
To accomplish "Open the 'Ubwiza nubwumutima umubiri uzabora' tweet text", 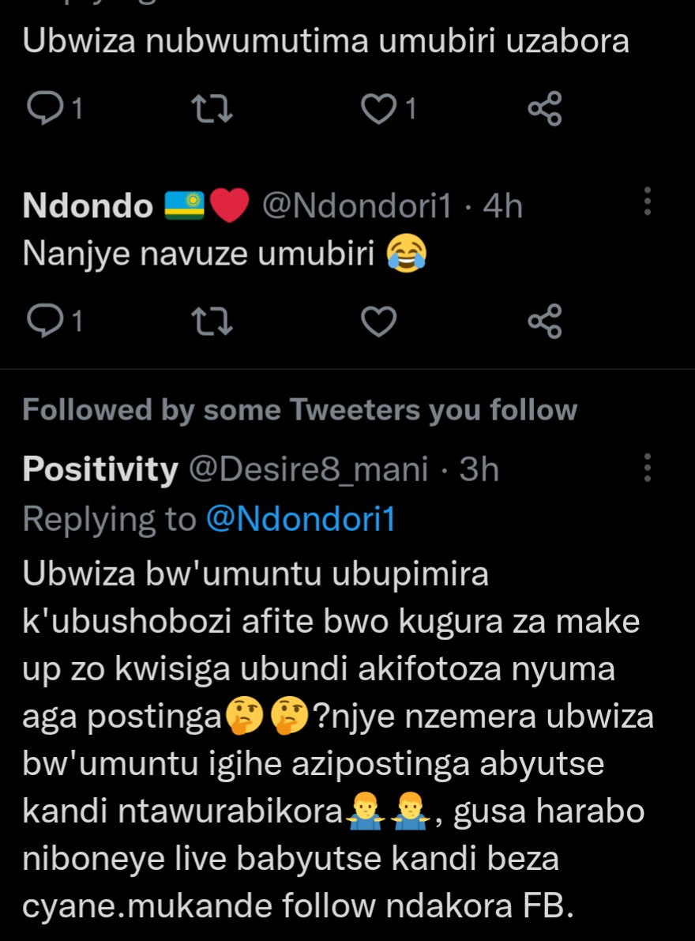I will coord(325,41).
